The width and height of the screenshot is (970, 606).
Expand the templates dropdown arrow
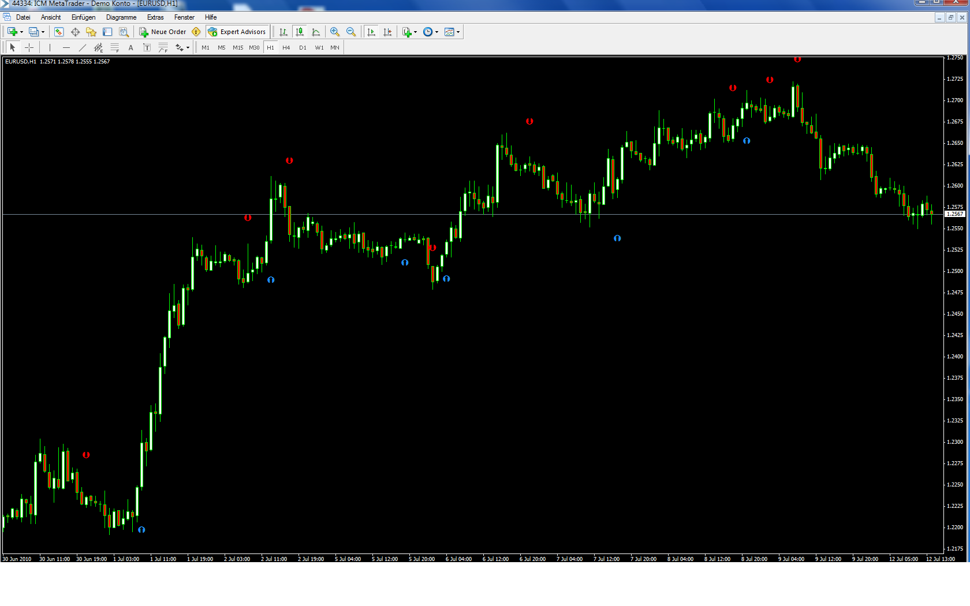coord(458,32)
